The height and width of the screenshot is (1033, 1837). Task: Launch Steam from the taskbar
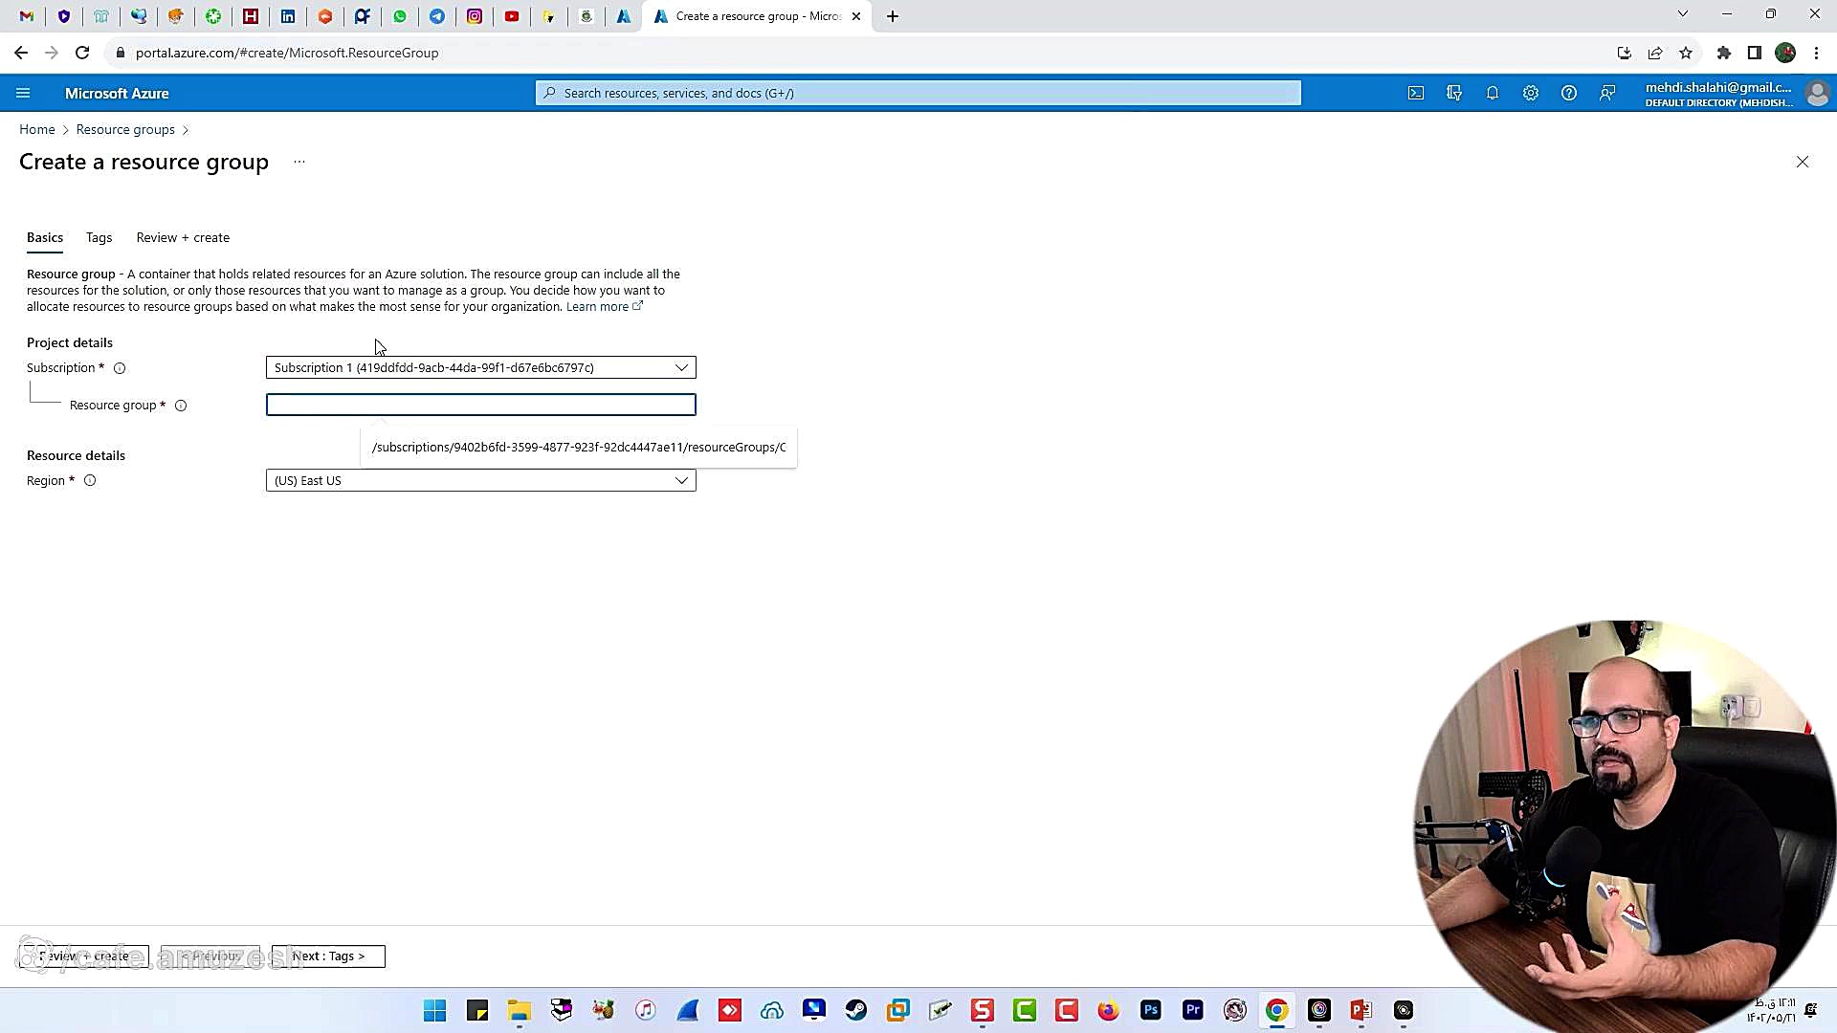[x=856, y=1010]
